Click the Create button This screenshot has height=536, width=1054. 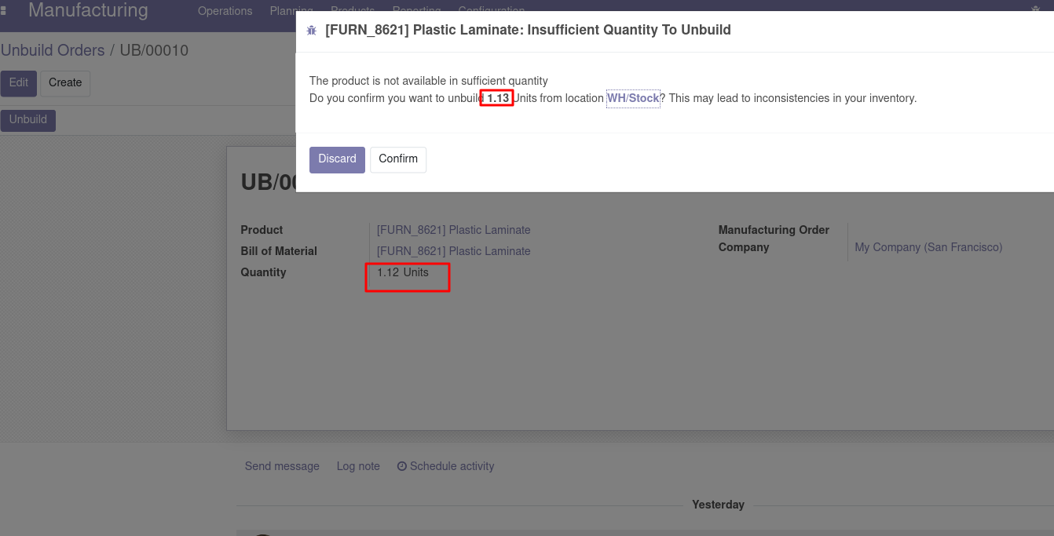pyautogui.click(x=65, y=82)
